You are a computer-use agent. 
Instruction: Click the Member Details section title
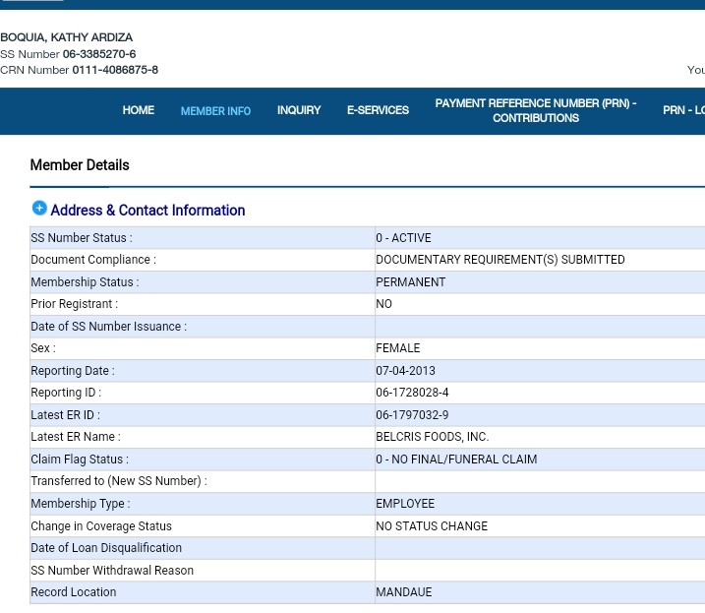[x=80, y=165]
